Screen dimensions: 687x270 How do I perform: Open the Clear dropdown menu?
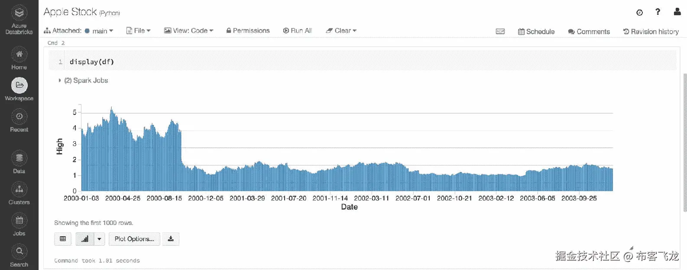341,31
